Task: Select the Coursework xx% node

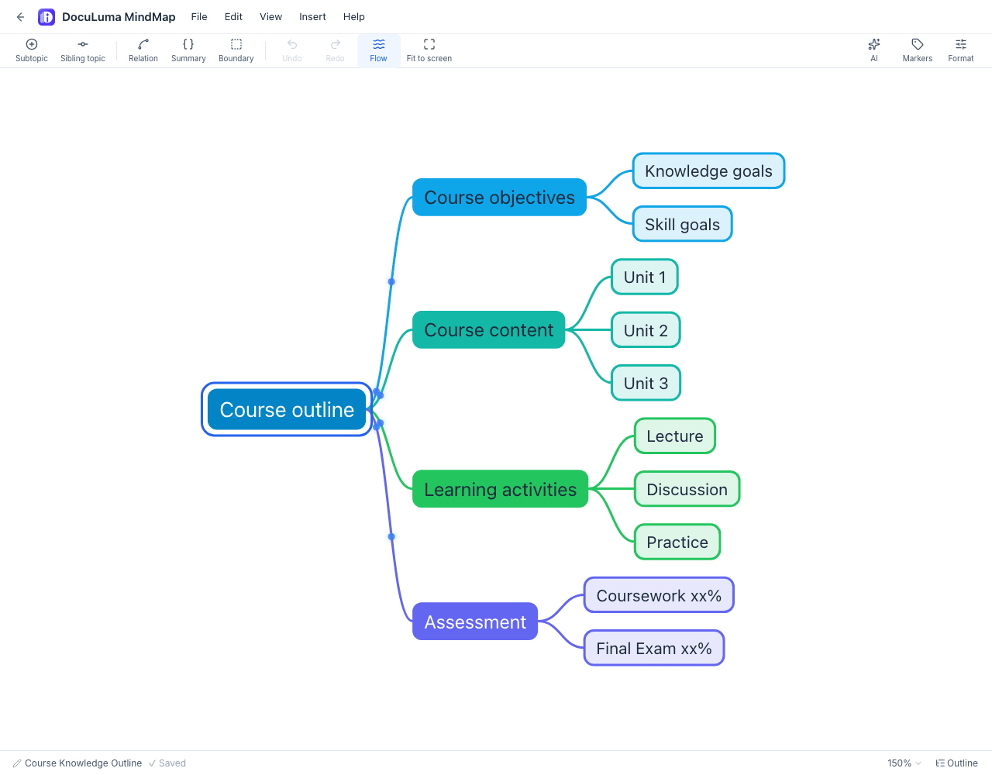Action: pos(659,595)
